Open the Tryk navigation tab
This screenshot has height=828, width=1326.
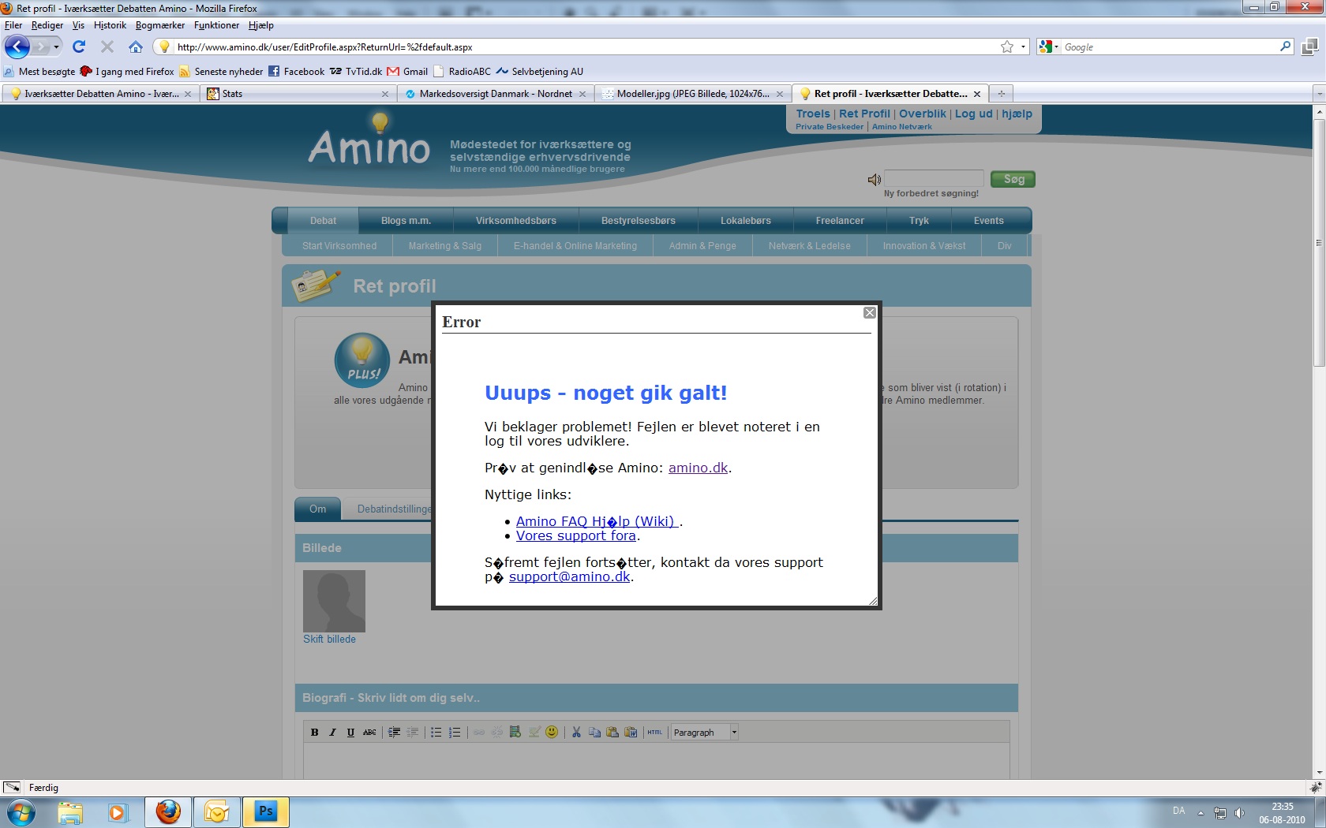tap(919, 221)
